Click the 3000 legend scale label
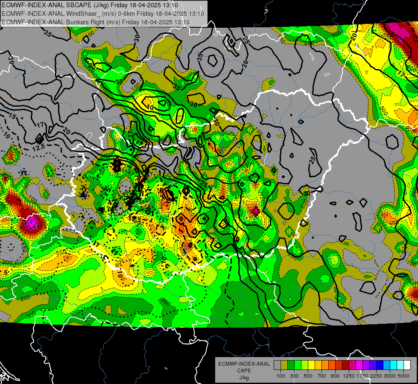The height and width of the screenshot is (384, 418). coord(390,376)
